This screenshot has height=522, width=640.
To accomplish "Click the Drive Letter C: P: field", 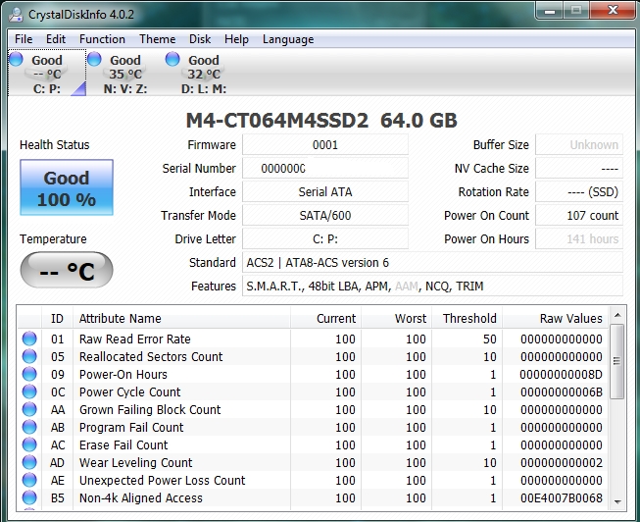I will pos(325,238).
